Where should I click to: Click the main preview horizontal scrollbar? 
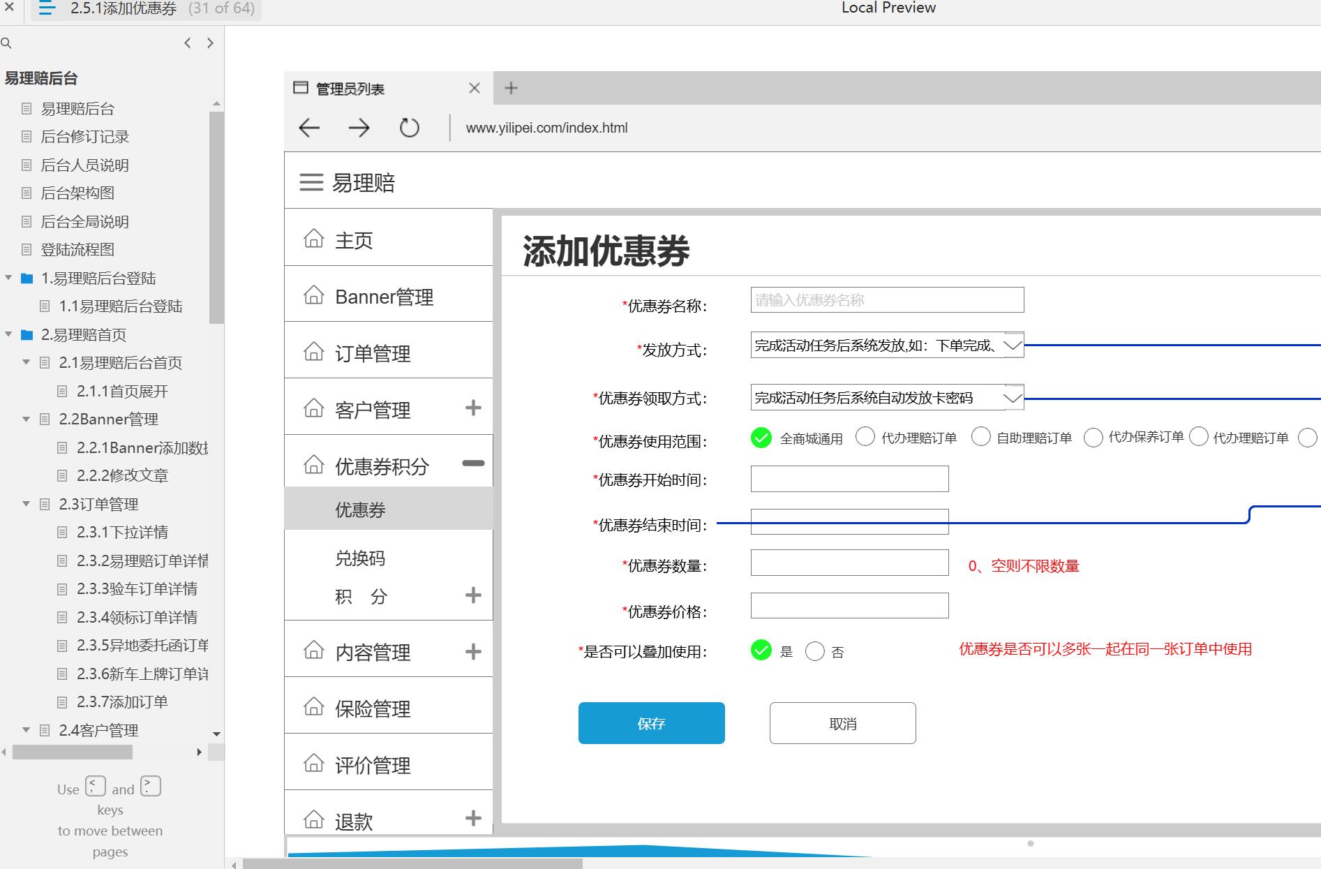pyautogui.click(x=412, y=864)
